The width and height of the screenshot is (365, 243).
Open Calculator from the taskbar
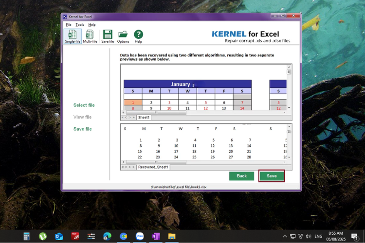(x=27, y=237)
